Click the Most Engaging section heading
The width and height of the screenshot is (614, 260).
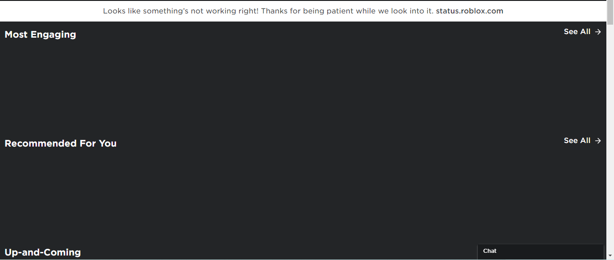(40, 35)
